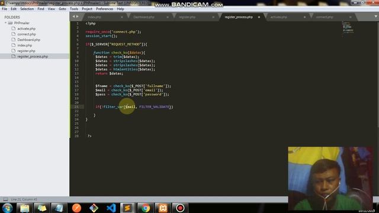Click the Line 21, Column status text

24,199
